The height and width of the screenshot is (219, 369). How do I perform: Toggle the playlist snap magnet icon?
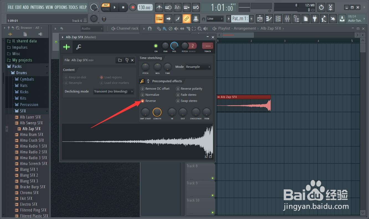point(150,29)
